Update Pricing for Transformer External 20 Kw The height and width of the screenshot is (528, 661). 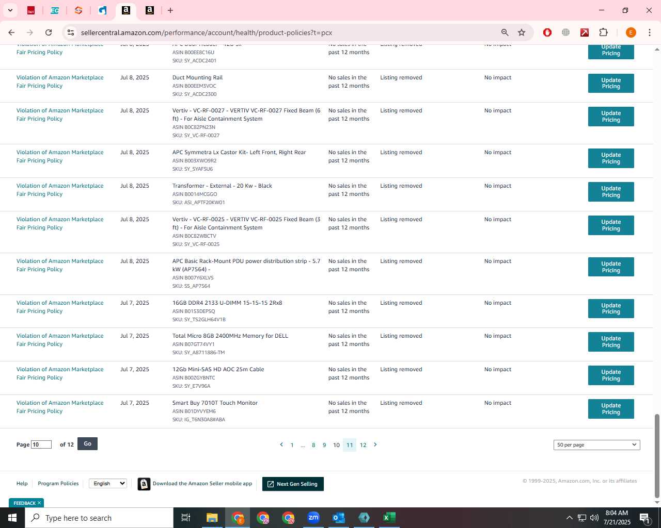pyautogui.click(x=611, y=191)
